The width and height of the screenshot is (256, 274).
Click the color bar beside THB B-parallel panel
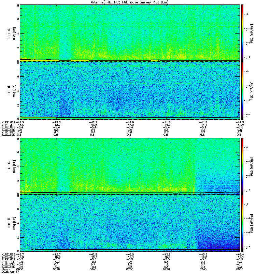[x=242, y=91]
